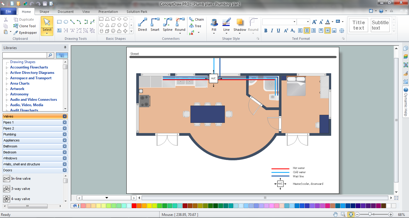Activate the hand pan tool in status bar
The height and width of the screenshot is (218, 409).
tap(335, 214)
